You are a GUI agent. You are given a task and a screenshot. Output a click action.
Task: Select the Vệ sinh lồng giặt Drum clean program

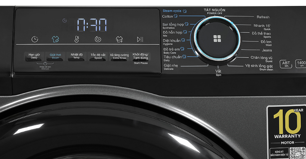(259, 67)
